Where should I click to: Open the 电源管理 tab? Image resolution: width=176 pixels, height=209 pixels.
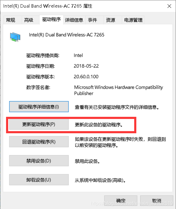(x=133, y=20)
